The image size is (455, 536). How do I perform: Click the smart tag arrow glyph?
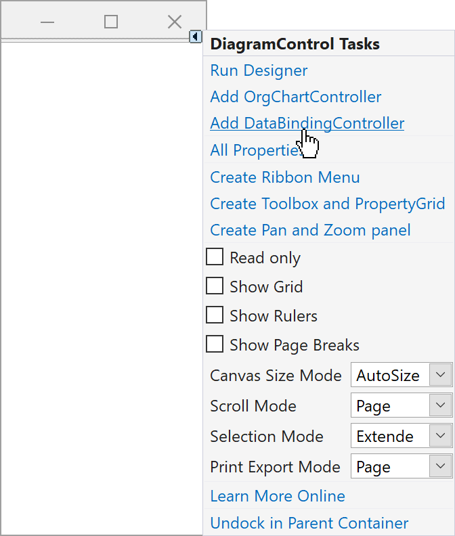pos(195,37)
